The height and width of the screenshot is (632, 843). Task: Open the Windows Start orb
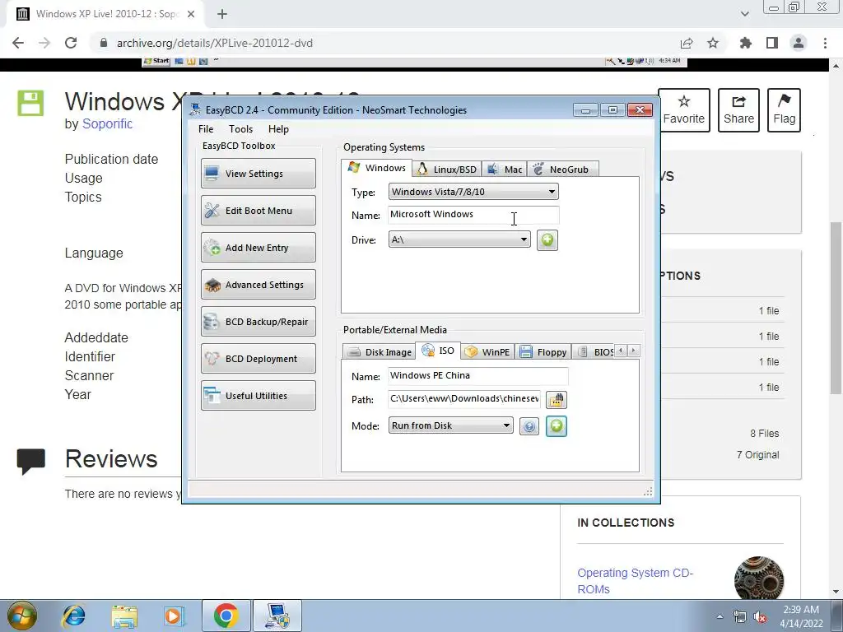[22, 616]
